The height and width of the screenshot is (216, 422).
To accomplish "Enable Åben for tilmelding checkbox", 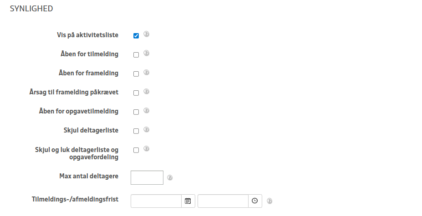I will pos(136,55).
